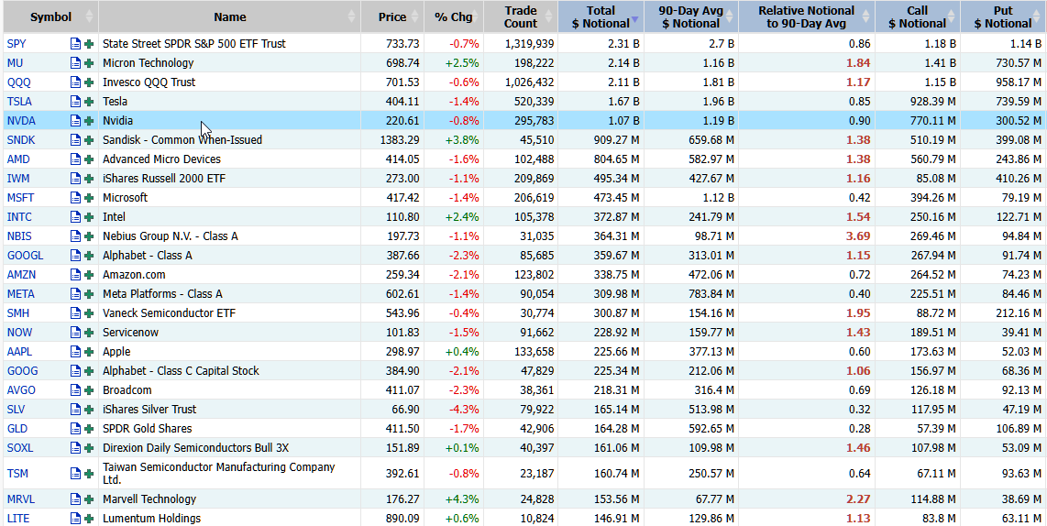This screenshot has width=1047, height=526.
Task: Add SOXL using green plus icon
Action: click(90, 448)
